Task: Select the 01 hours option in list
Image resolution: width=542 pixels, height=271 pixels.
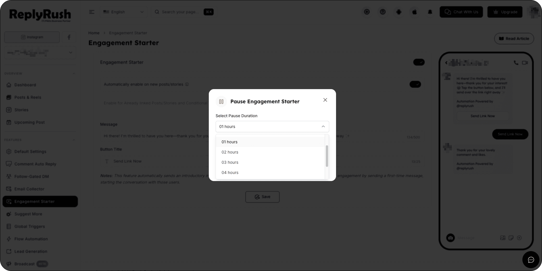Action: (x=270, y=142)
